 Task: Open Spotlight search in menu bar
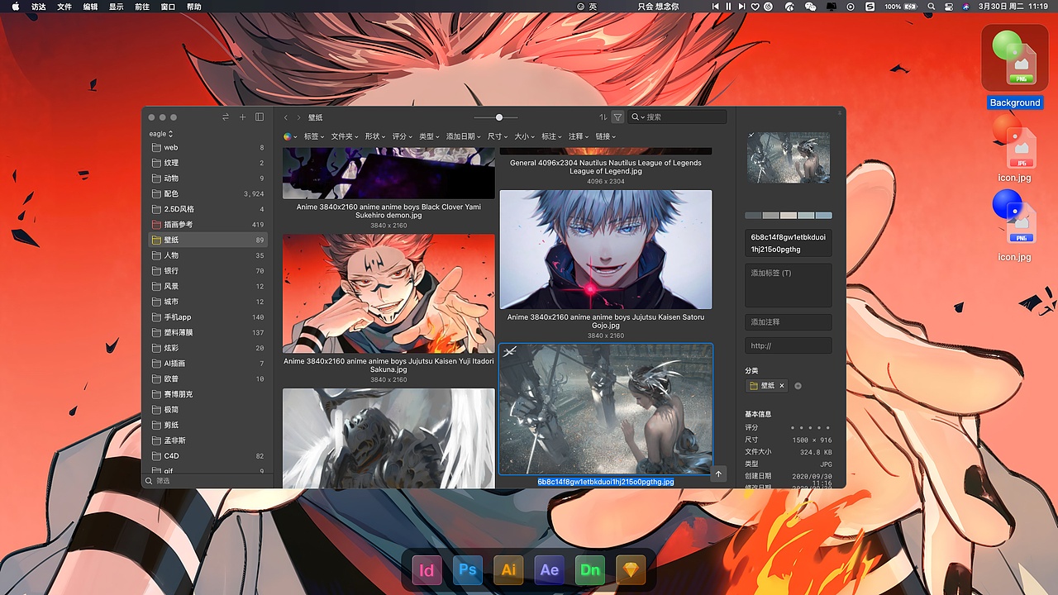[x=932, y=6]
